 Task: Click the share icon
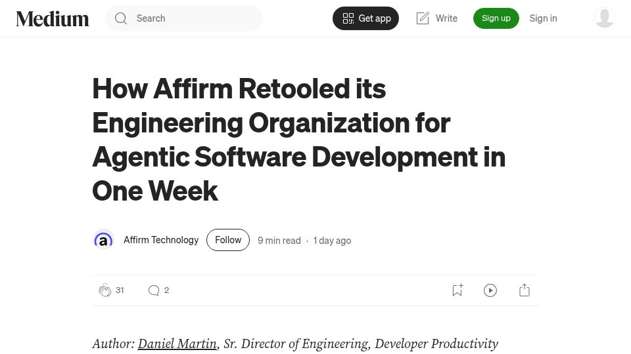[525, 290]
